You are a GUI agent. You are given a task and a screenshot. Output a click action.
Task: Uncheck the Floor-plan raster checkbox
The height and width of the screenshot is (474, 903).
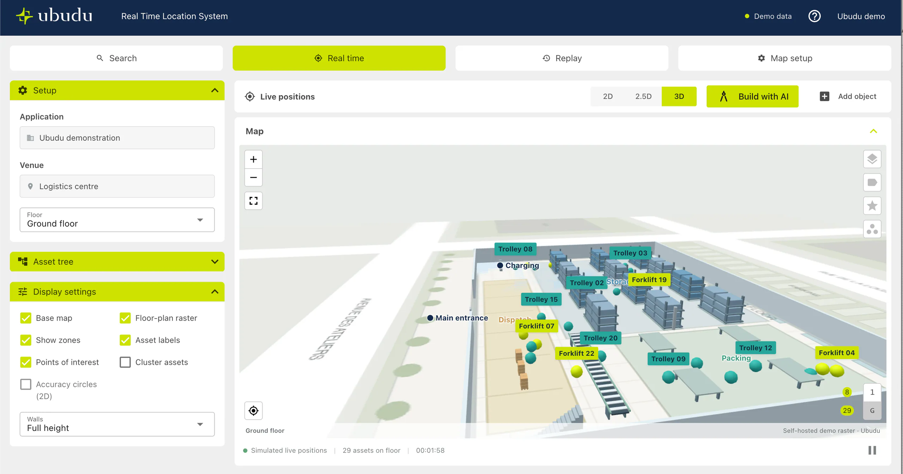(x=125, y=318)
